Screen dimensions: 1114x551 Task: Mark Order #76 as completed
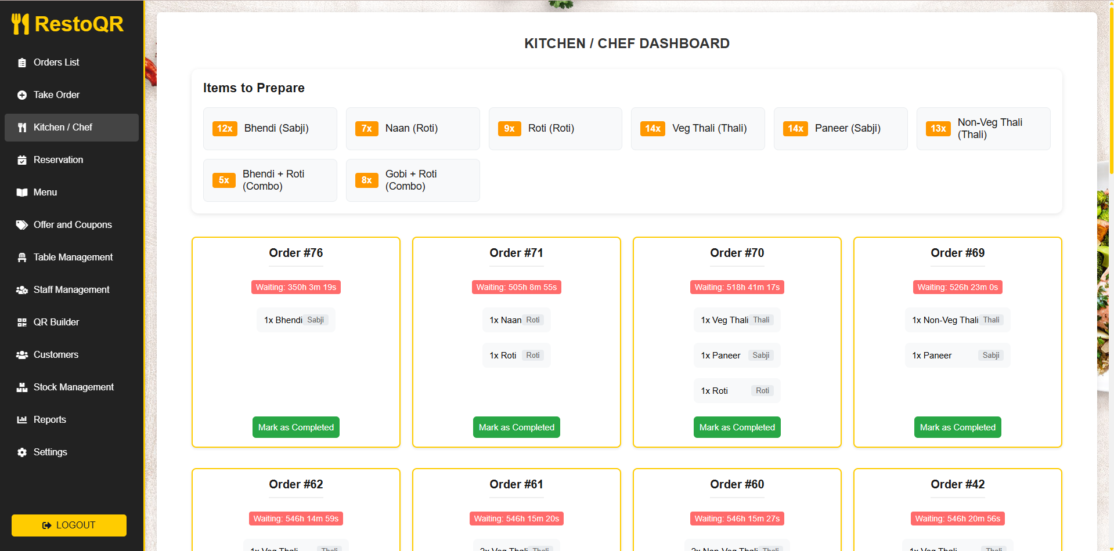tap(295, 427)
